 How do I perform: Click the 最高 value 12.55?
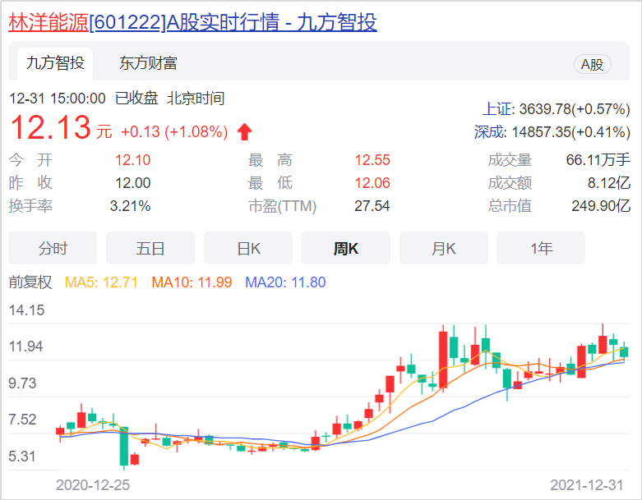(372, 160)
